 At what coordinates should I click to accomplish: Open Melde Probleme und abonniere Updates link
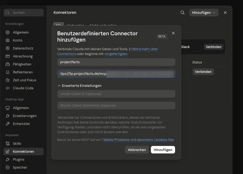coord(139,140)
